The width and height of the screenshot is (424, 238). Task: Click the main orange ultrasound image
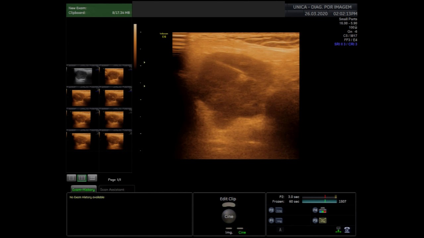(x=236, y=96)
